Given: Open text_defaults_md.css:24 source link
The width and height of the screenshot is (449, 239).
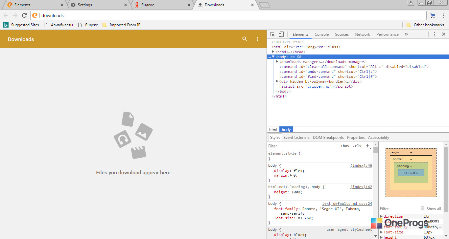Looking at the screenshot, I should [347, 204].
